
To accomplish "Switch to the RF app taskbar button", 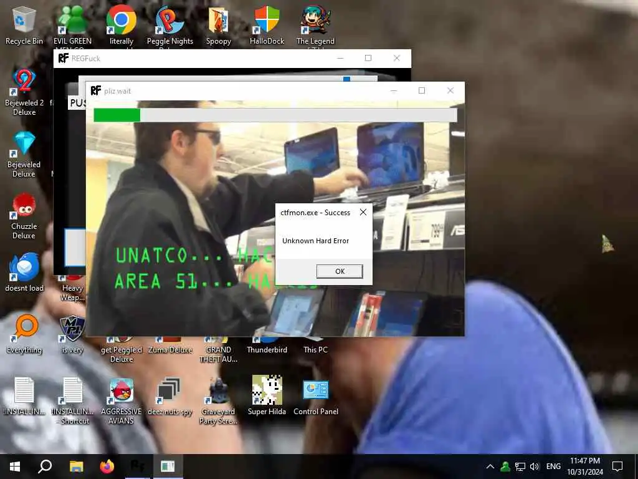I will pyautogui.click(x=138, y=467).
